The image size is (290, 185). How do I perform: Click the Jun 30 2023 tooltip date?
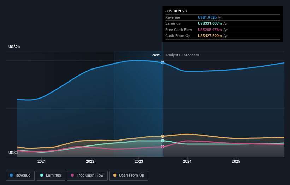(x=176, y=11)
